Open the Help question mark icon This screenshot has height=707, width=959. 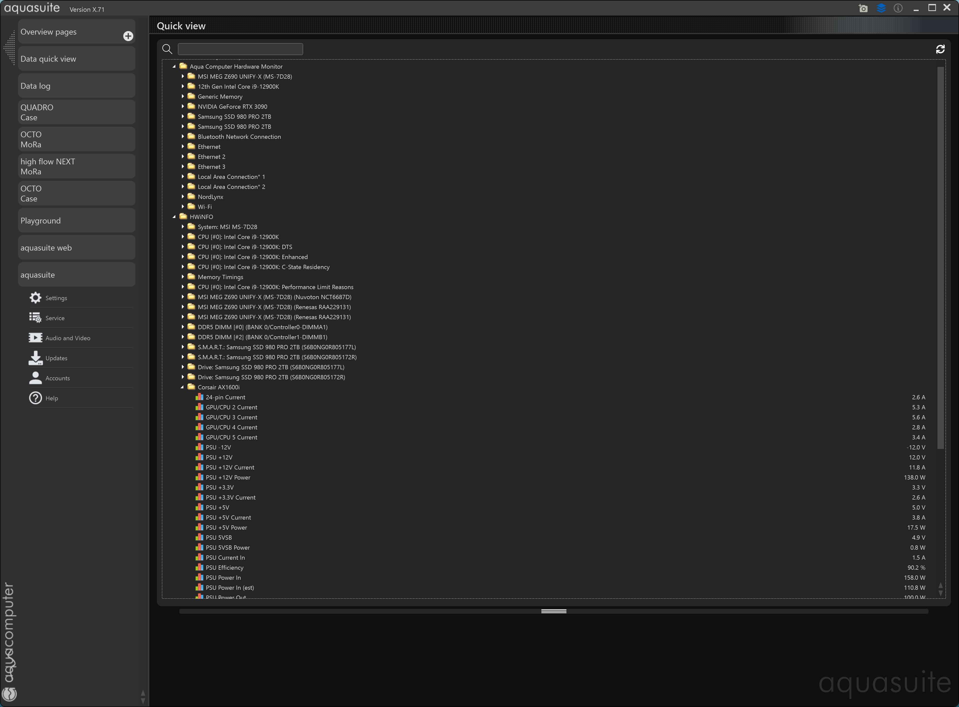click(36, 398)
